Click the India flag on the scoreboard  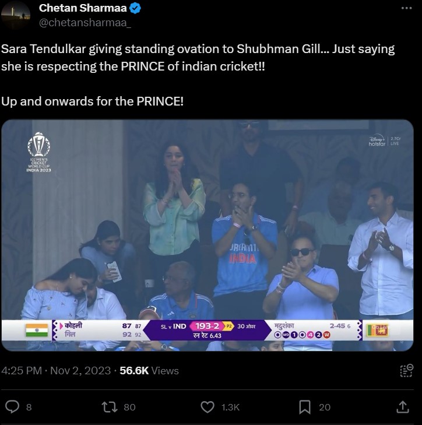click(x=36, y=331)
